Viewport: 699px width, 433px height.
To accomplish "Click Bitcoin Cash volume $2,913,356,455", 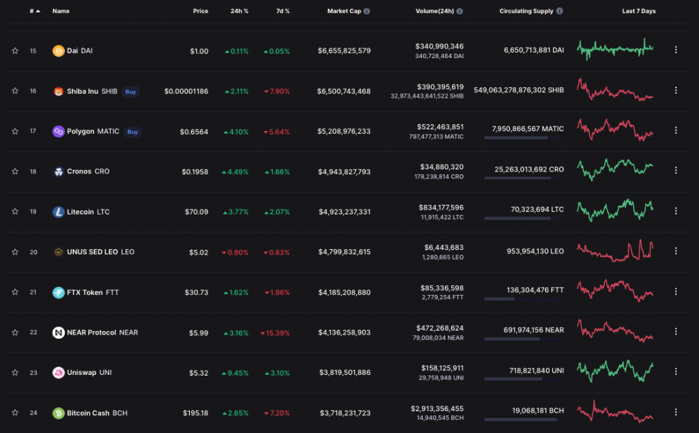I will 438,408.
